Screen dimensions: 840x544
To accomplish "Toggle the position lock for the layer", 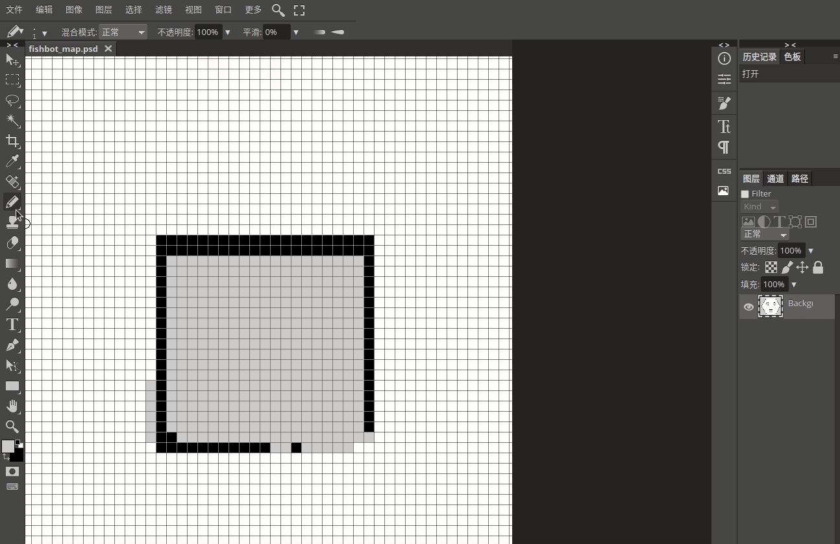I will (802, 267).
